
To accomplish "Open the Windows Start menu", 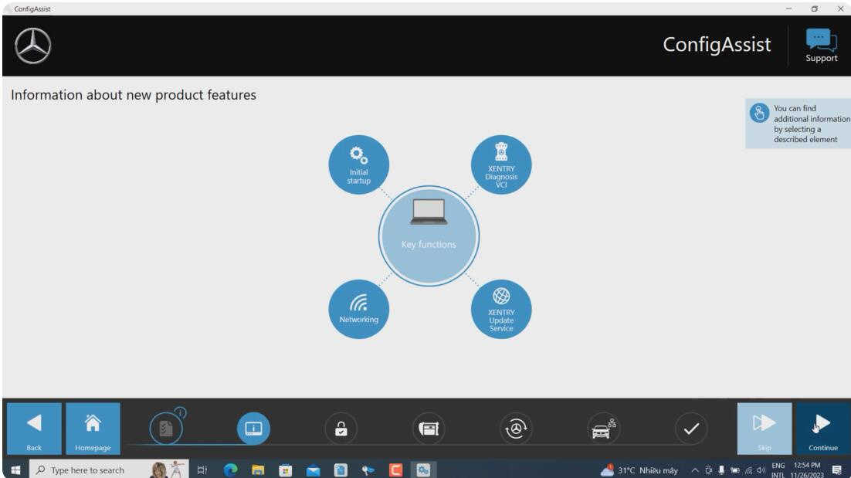I will click(x=15, y=470).
